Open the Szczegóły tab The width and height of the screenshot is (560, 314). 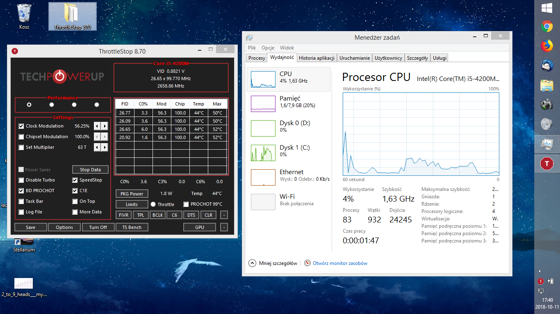[417, 58]
